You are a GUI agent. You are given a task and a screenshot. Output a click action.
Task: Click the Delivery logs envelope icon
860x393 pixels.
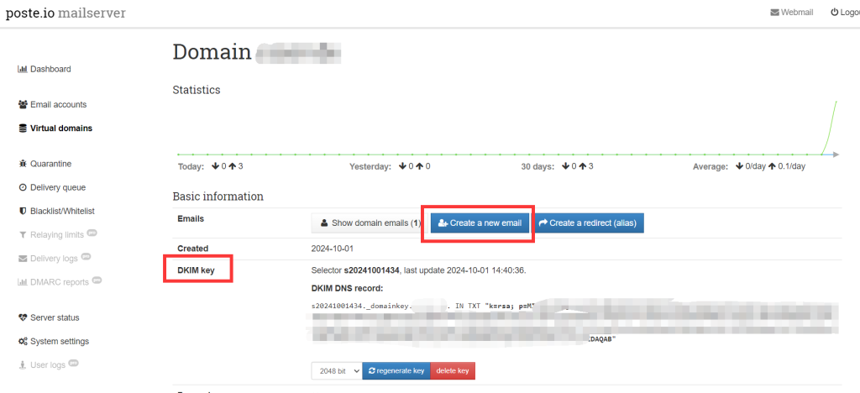23,258
